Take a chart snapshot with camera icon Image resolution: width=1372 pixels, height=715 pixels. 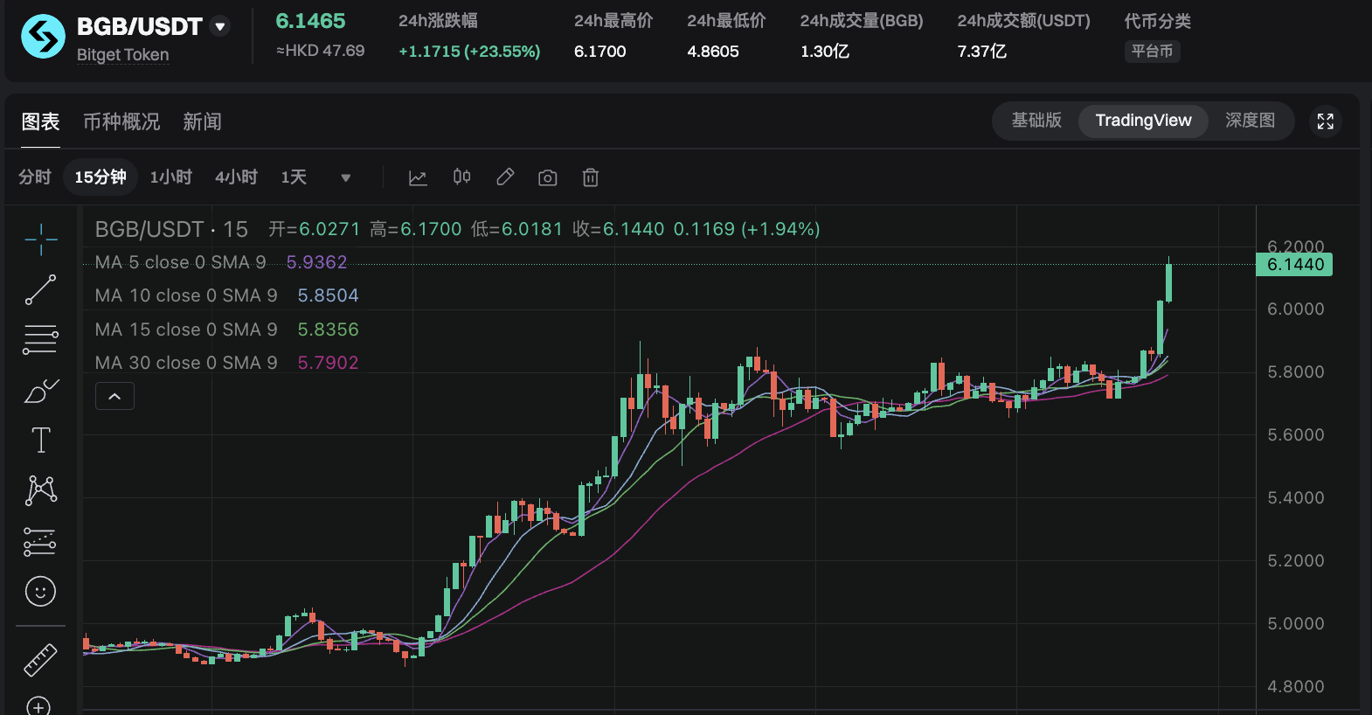547,177
